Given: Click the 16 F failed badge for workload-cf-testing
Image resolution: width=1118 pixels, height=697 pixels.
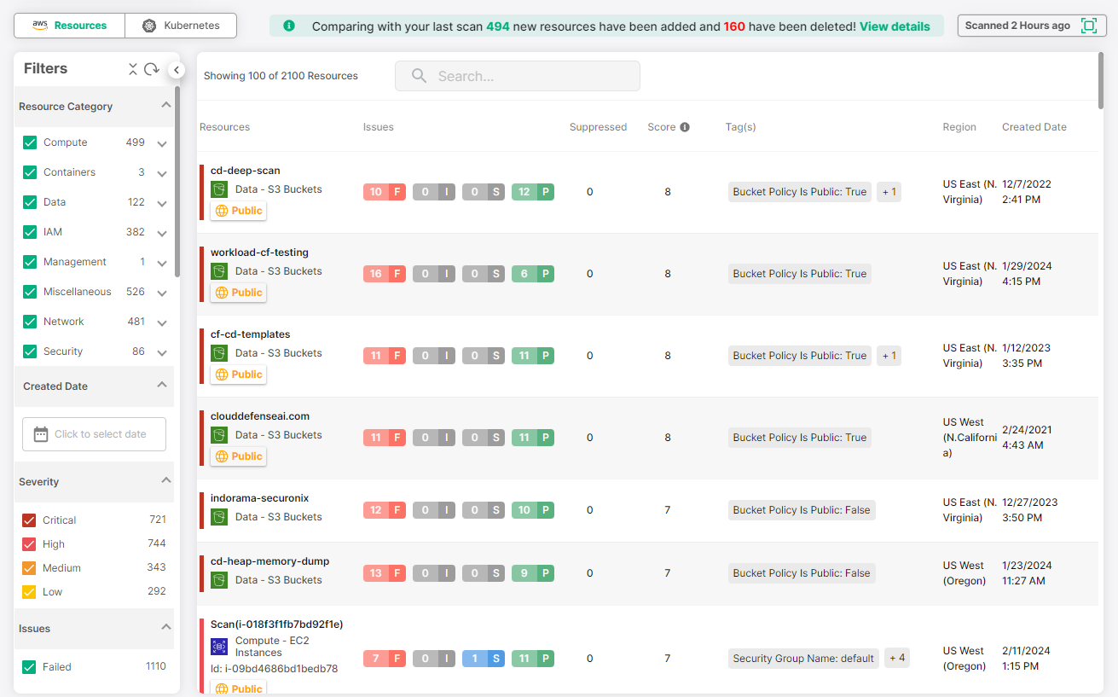Looking at the screenshot, I should (x=384, y=274).
